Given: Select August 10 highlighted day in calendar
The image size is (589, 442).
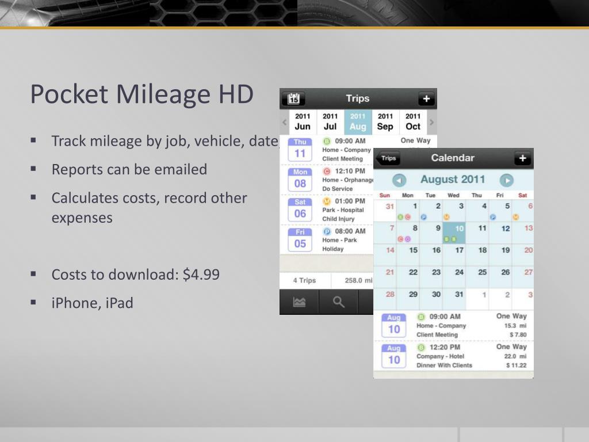Looking at the screenshot, I should pyautogui.click(x=454, y=233).
